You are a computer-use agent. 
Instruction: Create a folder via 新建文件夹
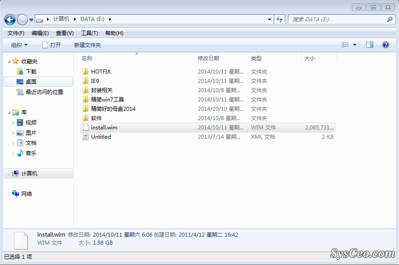(87, 45)
